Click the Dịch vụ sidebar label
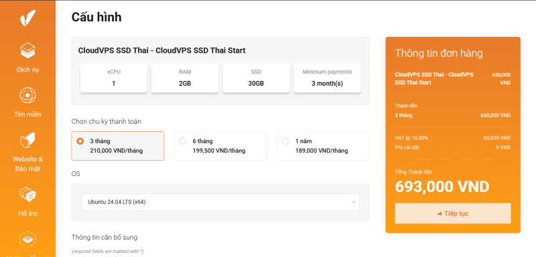Screen dimensions: 536x257 tap(27, 70)
